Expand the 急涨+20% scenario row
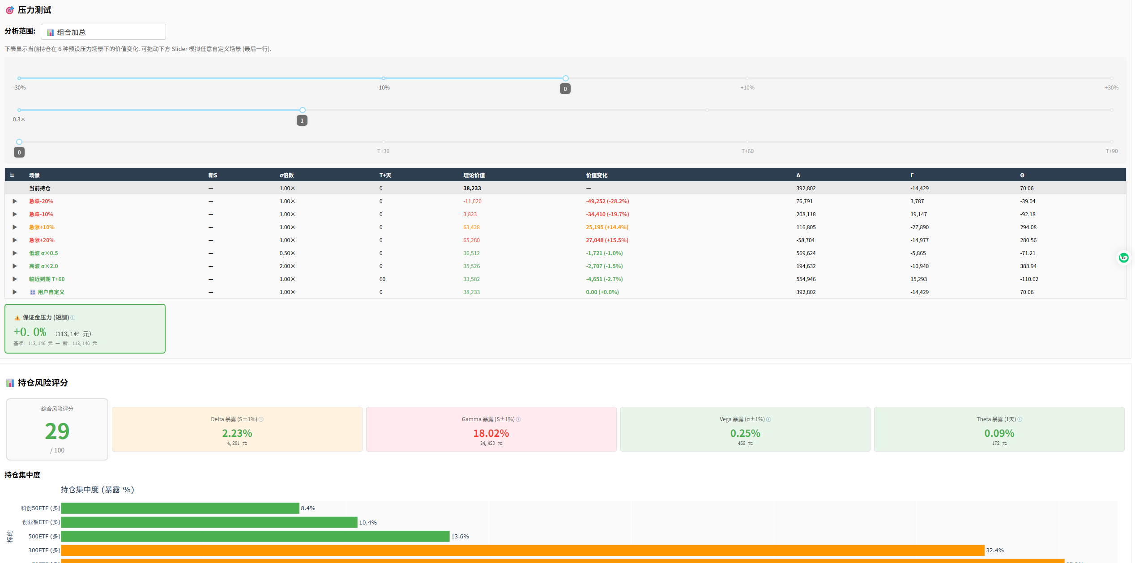This screenshot has height=563, width=1135. tap(15, 240)
